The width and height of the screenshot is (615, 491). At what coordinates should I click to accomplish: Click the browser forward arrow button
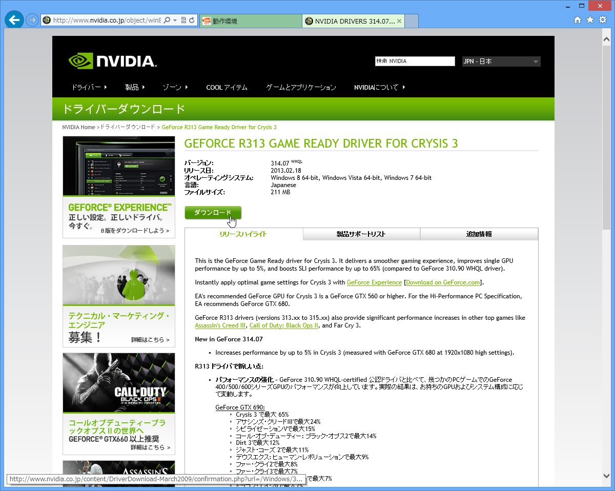[x=32, y=21]
